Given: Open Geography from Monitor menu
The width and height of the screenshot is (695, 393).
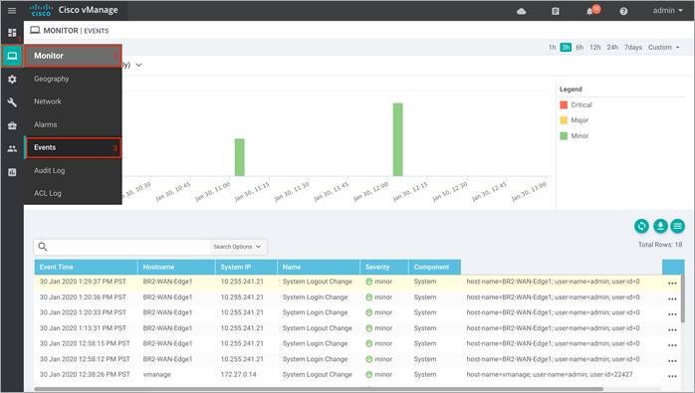Looking at the screenshot, I should [73, 79].
